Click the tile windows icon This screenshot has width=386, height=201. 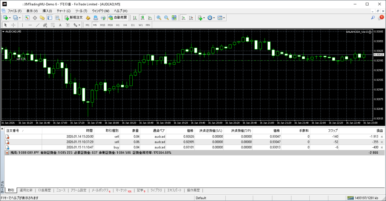coord(174,18)
